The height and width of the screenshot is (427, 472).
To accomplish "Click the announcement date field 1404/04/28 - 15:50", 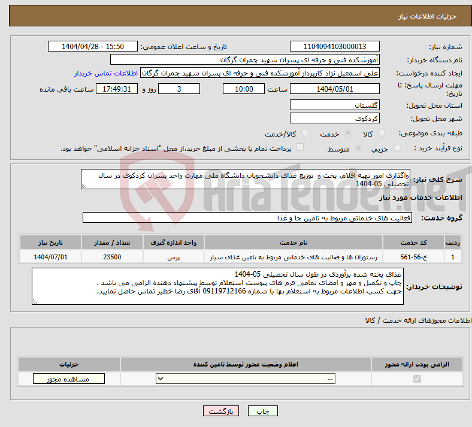I will pos(93,46).
